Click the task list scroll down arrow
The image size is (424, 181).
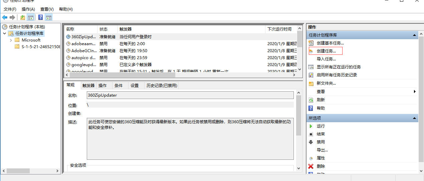point(299,69)
